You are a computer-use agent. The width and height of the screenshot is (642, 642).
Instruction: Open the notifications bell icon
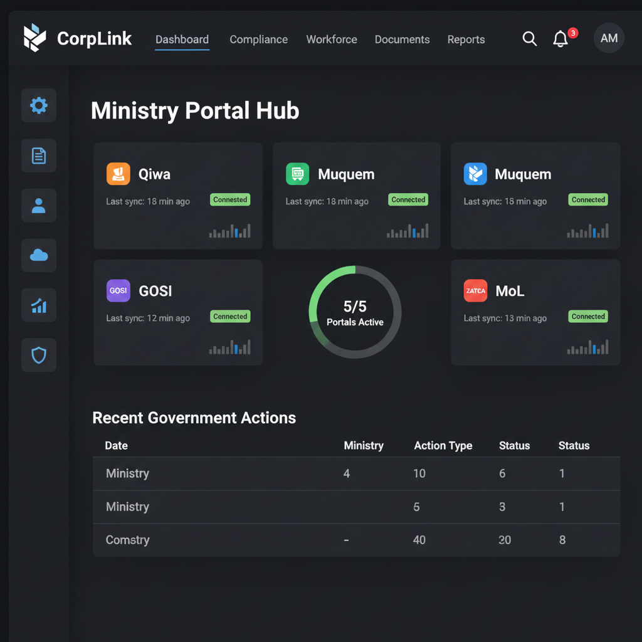560,39
